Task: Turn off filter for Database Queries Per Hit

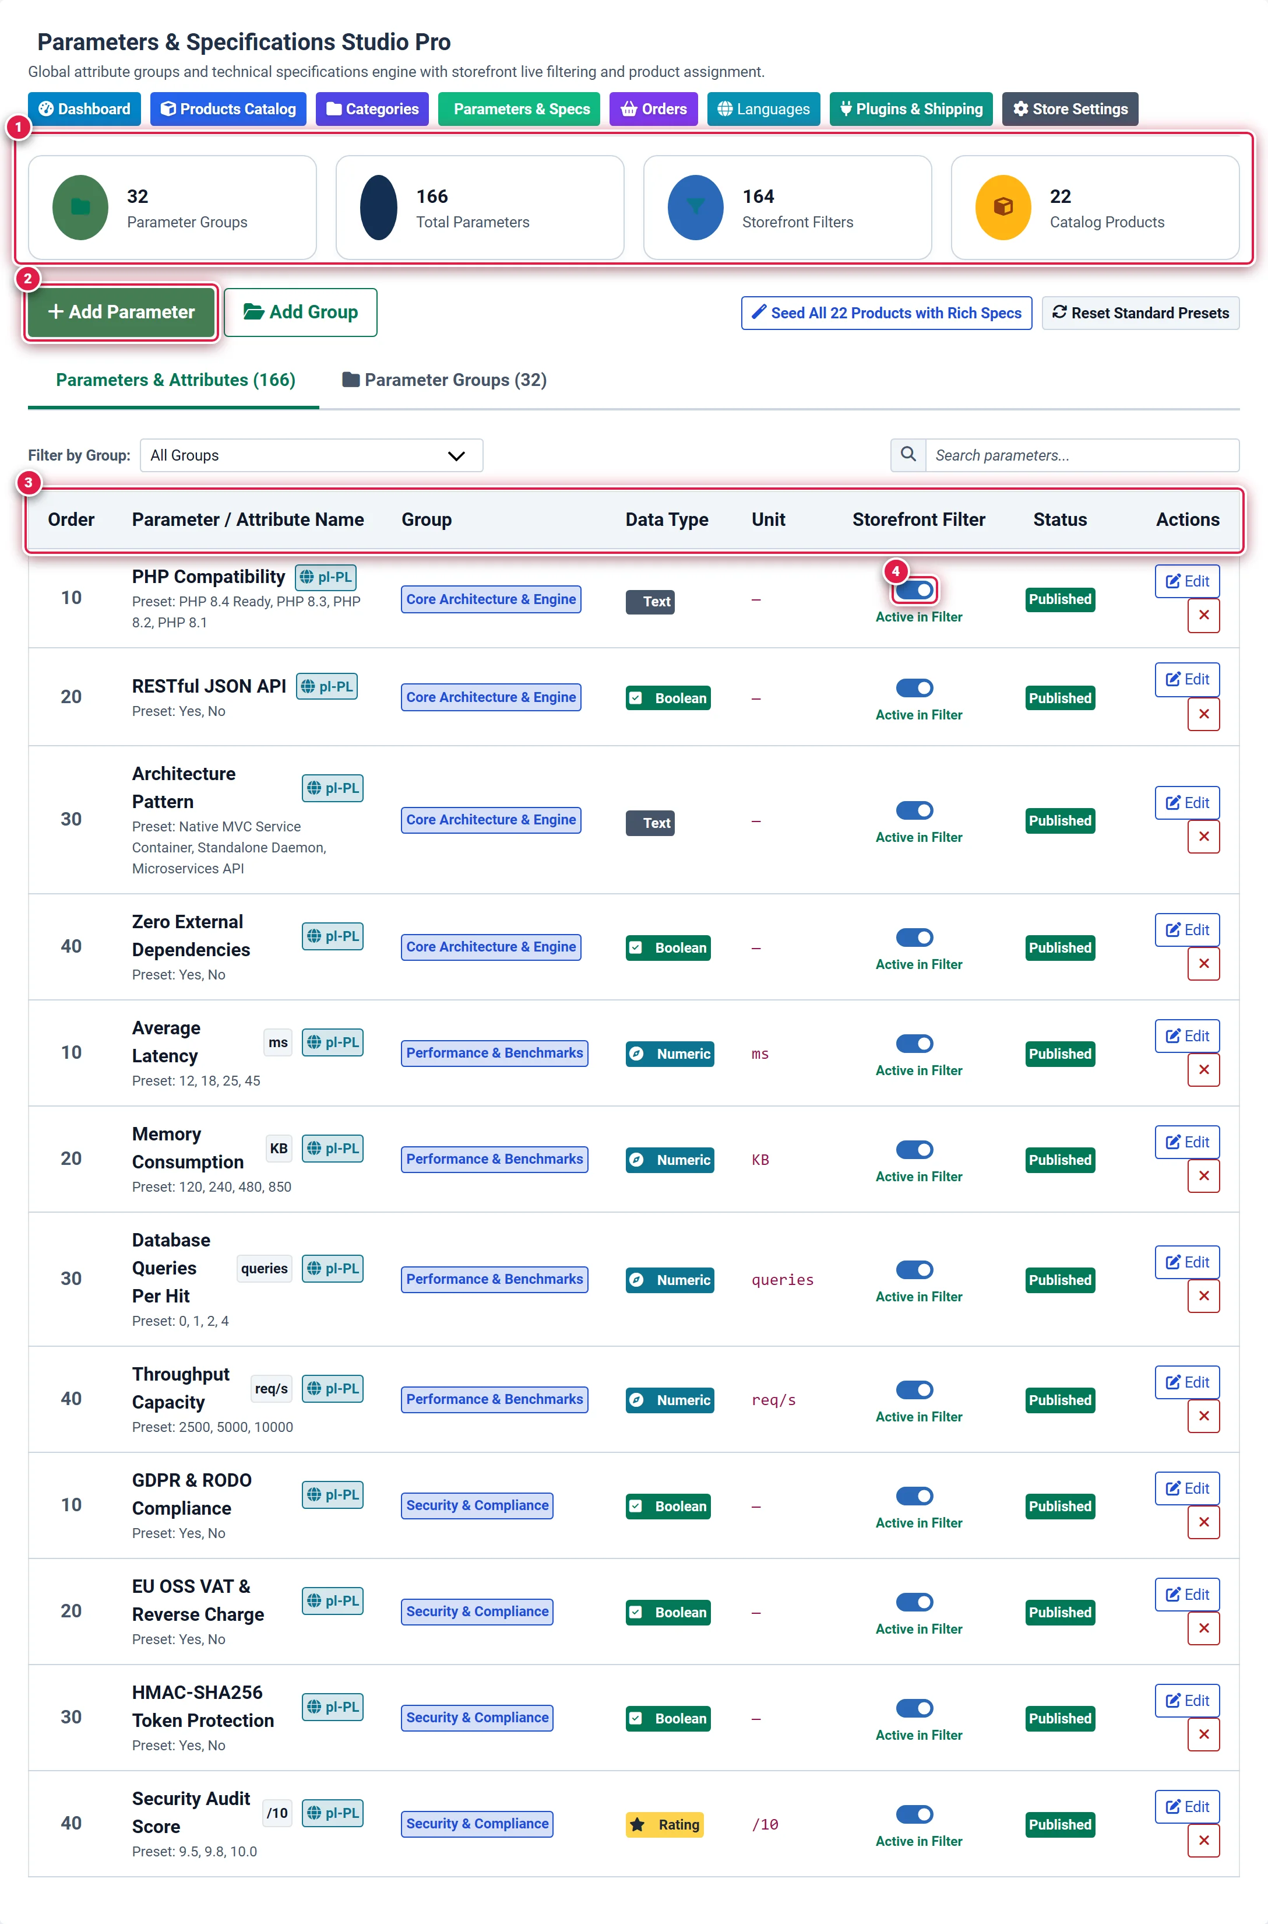Action: pyautogui.click(x=915, y=1269)
